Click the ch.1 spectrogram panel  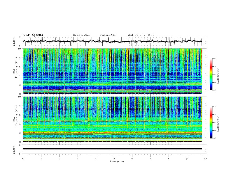tap(112, 71)
